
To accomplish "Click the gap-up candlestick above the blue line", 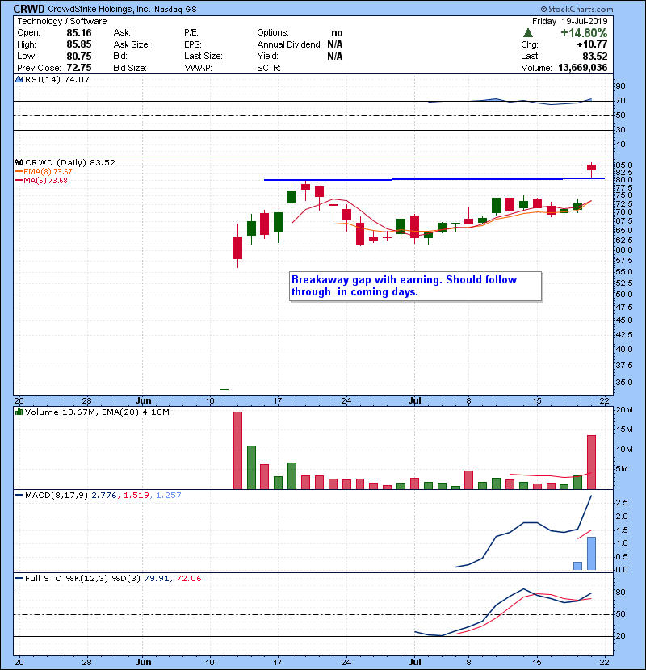I will [x=591, y=168].
